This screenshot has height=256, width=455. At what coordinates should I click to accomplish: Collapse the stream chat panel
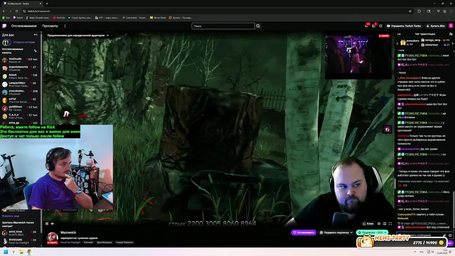(x=399, y=34)
